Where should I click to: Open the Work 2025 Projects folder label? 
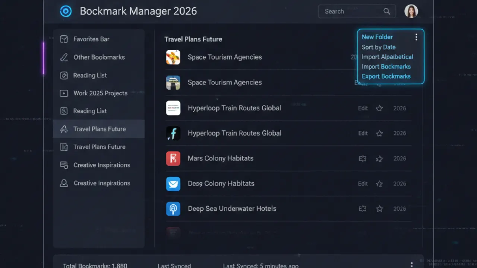pyautogui.click(x=100, y=93)
